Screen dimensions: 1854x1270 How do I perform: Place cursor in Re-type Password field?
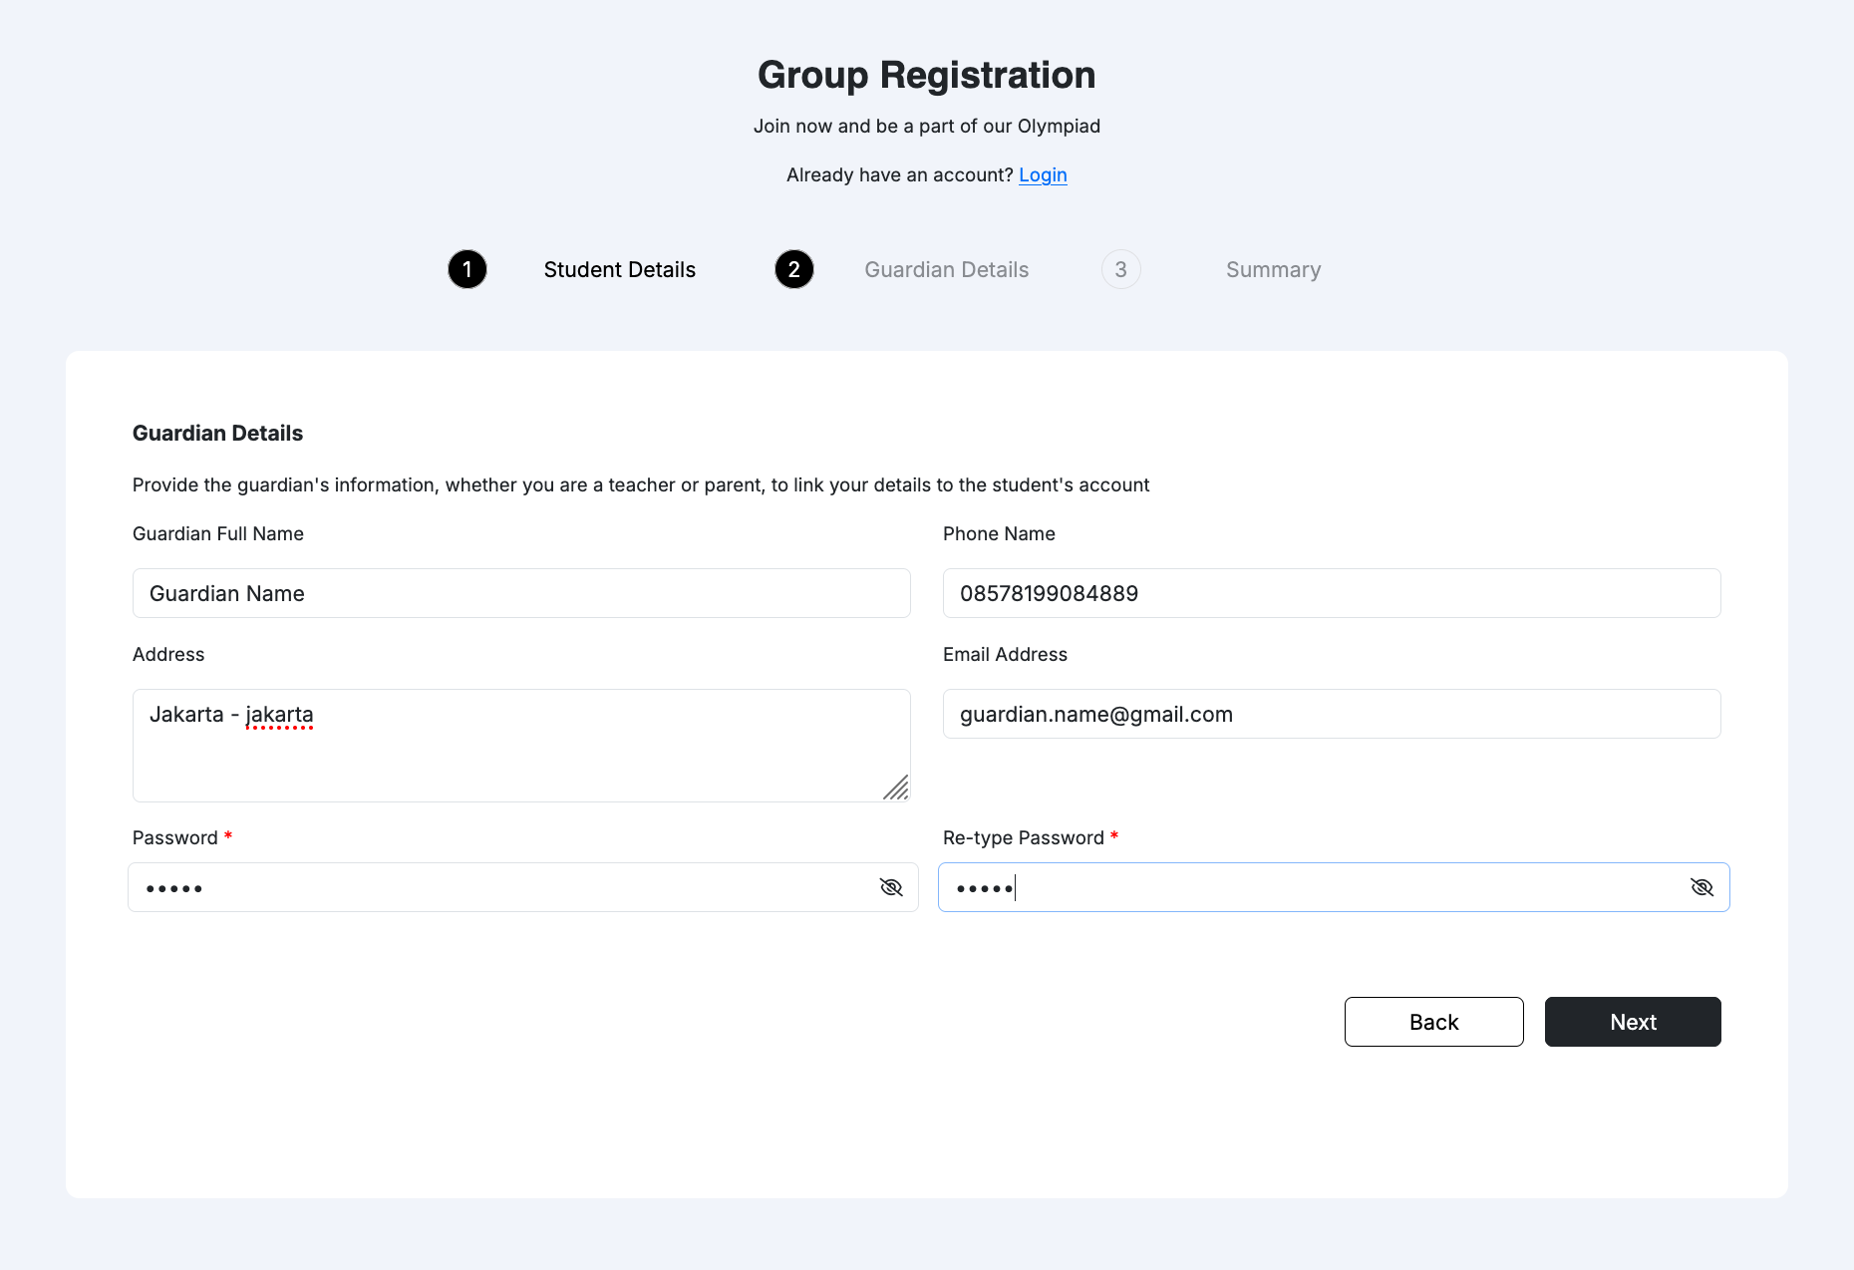[1306, 887]
